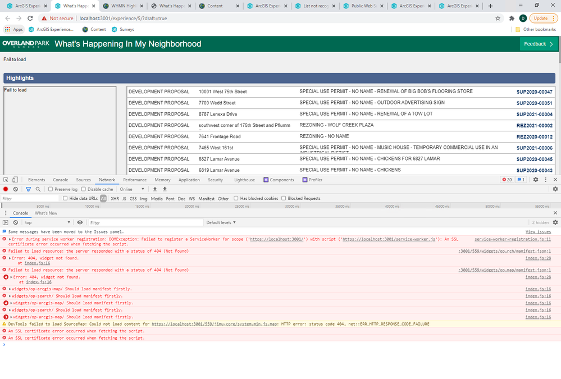The width and height of the screenshot is (561, 379).
Task: Open network search magnifier icon
Action: click(x=38, y=189)
